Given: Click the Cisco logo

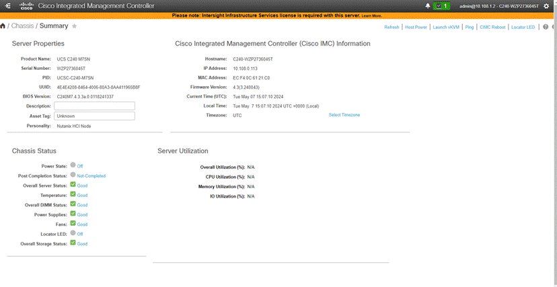Looking at the screenshot, I should coord(26,5).
